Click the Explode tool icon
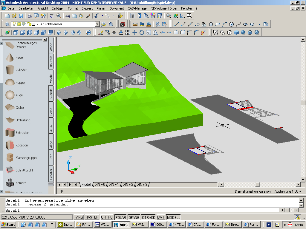This screenshot has height=229, width=306. 203,33
